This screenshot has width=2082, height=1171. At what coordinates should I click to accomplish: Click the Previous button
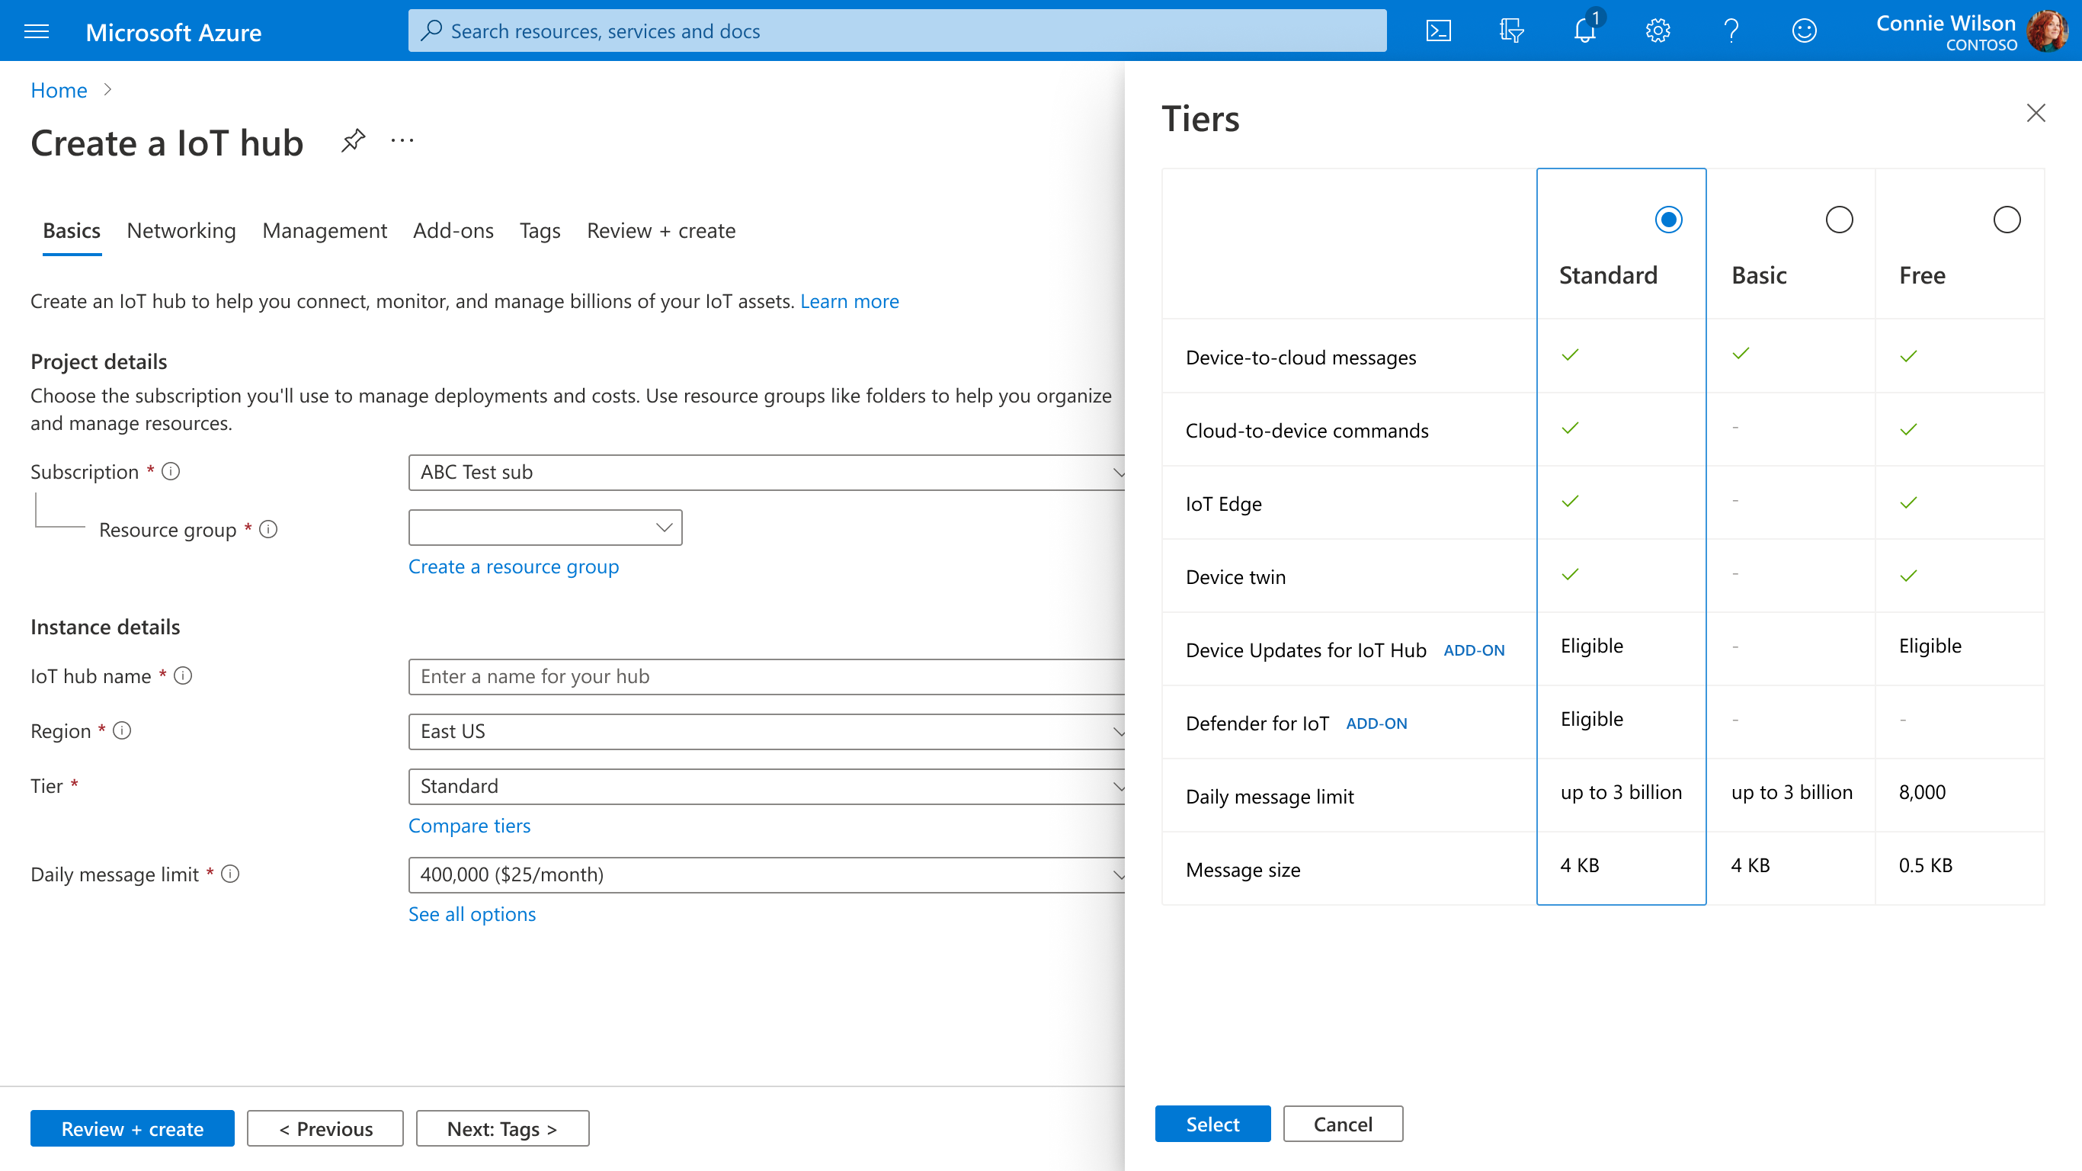pyautogui.click(x=325, y=1129)
